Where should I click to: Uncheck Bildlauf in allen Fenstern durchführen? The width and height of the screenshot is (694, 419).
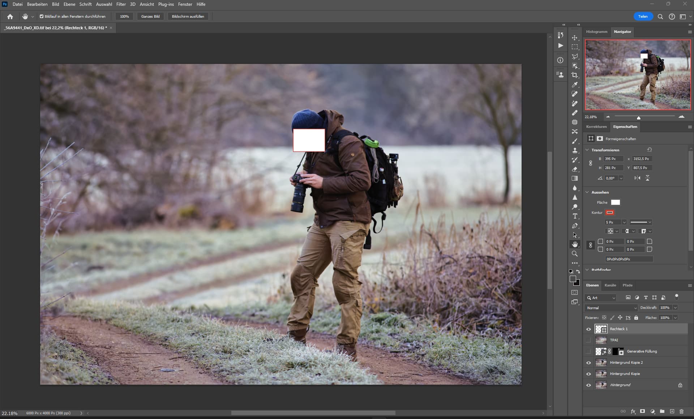42,16
